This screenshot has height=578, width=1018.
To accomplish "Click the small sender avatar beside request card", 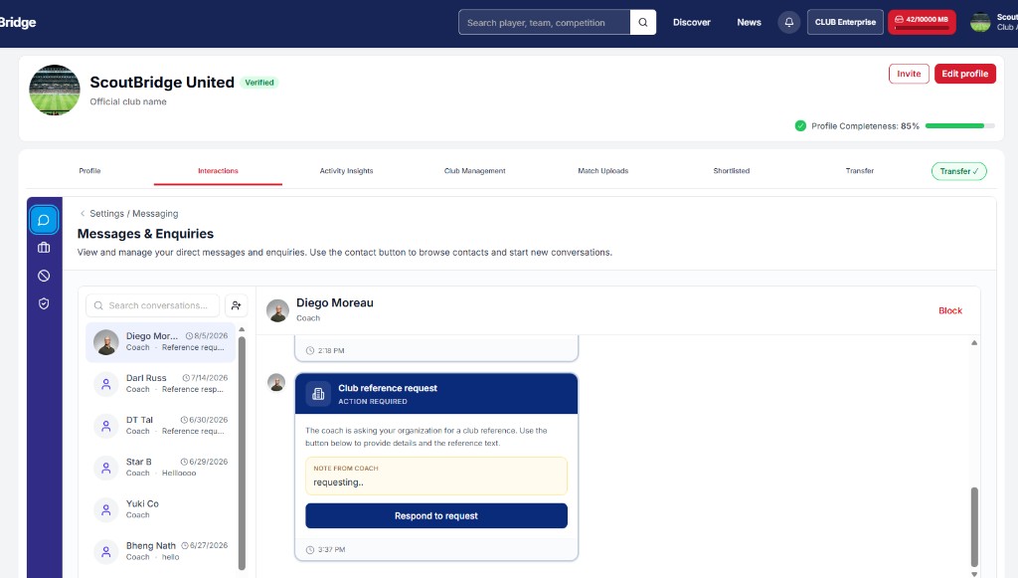I will pos(276,382).
